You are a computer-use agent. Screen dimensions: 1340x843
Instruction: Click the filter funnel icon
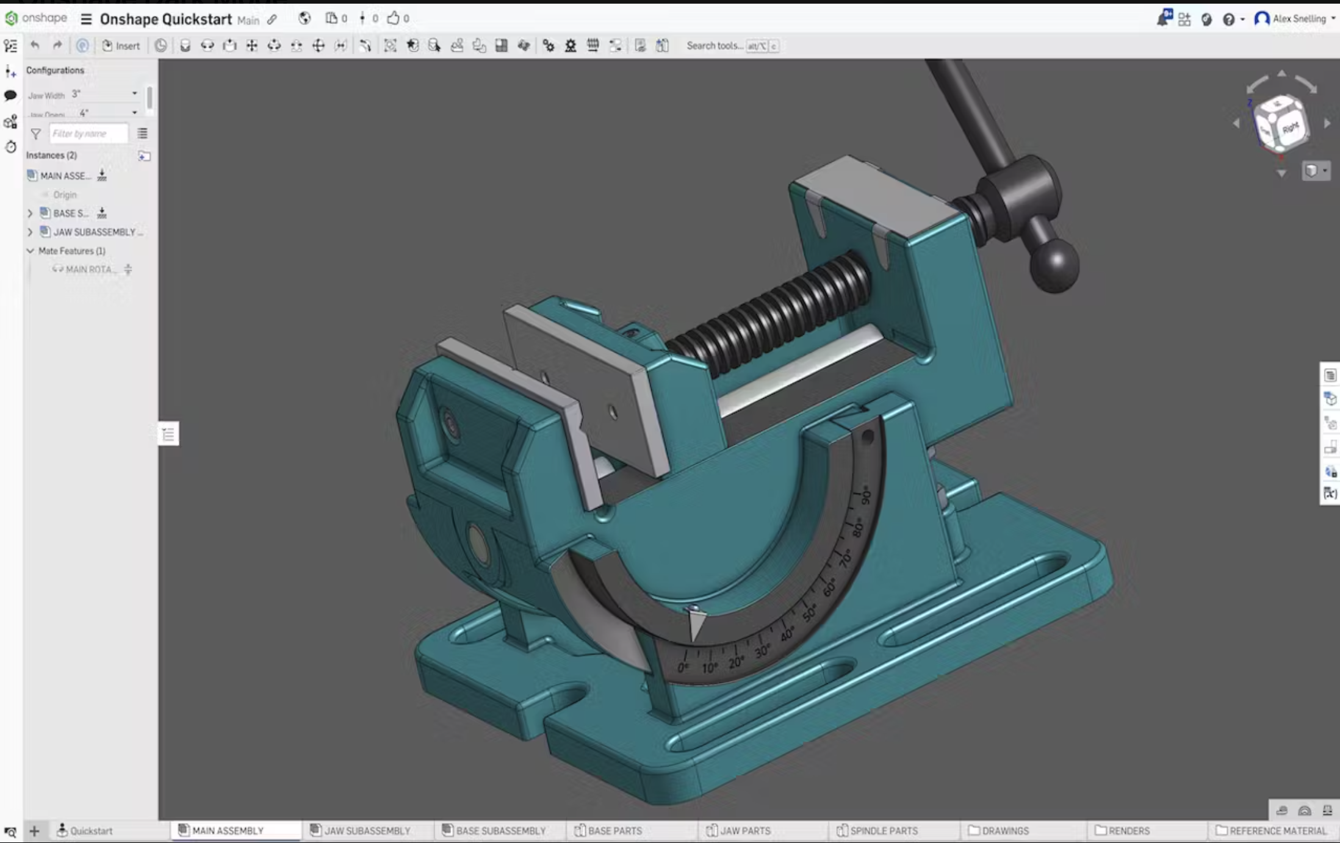pyautogui.click(x=35, y=134)
